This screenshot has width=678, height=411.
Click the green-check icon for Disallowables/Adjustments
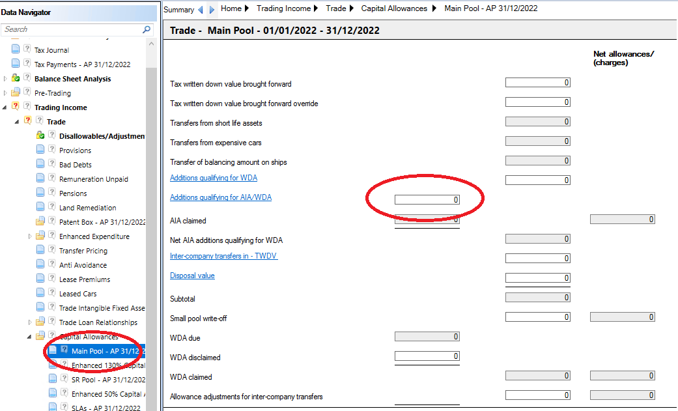pyautogui.click(x=40, y=135)
